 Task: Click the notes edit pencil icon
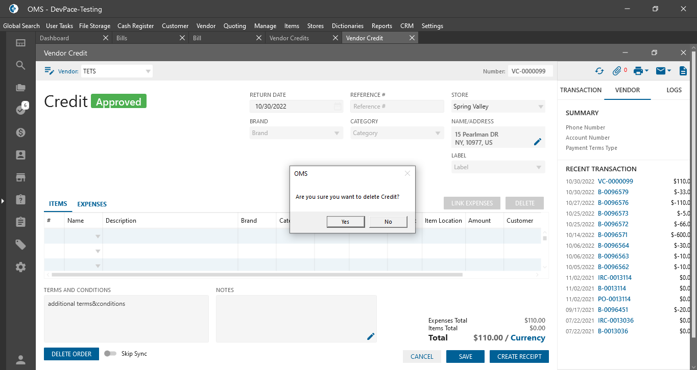point(371,336)
